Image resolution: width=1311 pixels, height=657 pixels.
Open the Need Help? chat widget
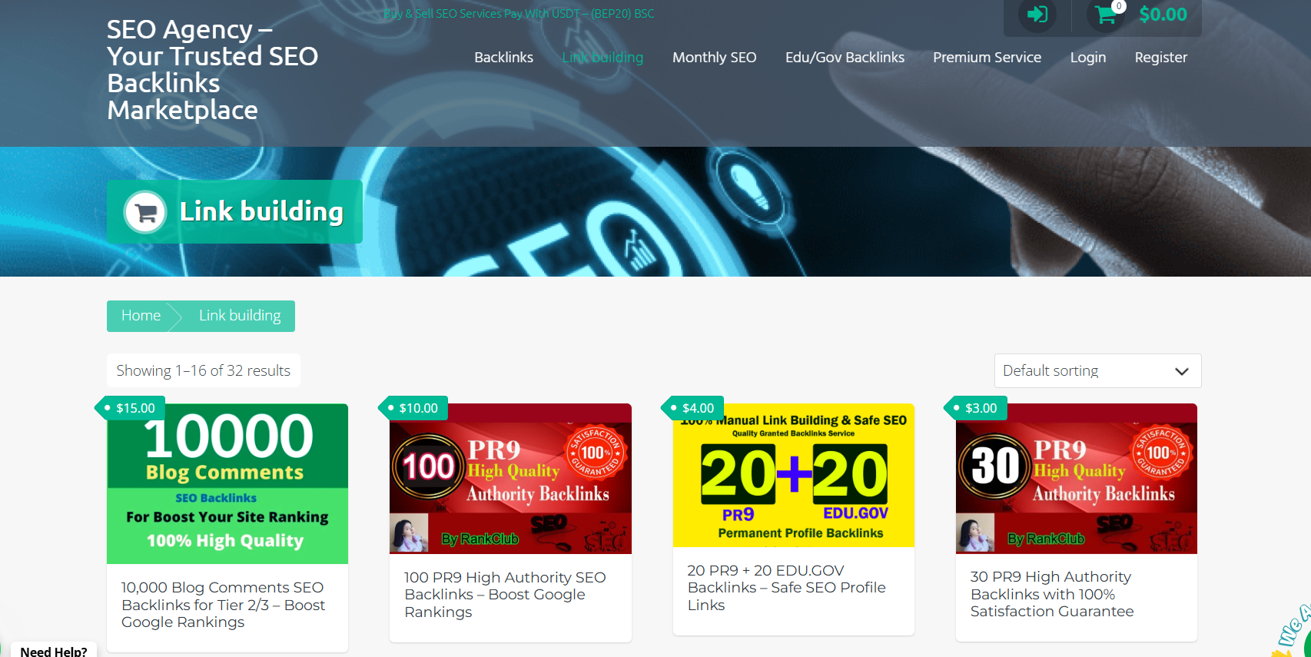tap(54, 650)
